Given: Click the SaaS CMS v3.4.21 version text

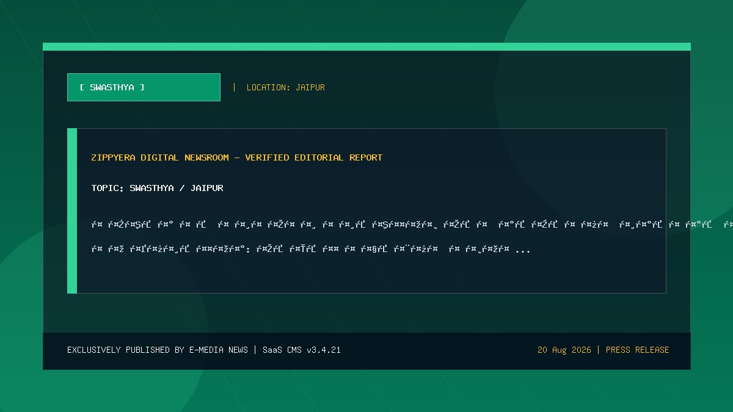Looking at the screenshot, I should coord(302,350).
